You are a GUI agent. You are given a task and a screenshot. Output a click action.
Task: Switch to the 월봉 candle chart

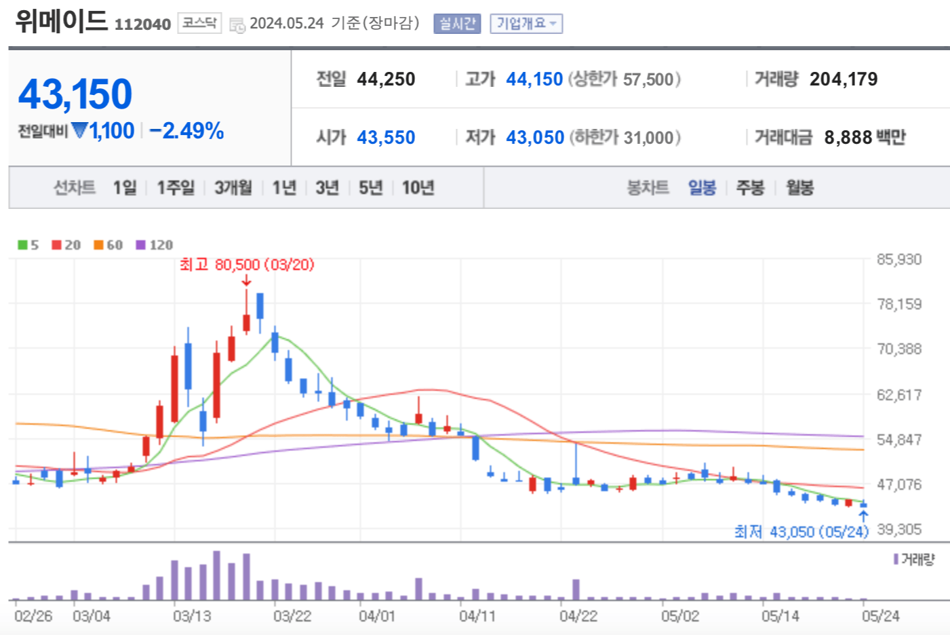point(799,187)
